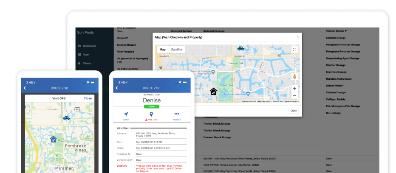Toggle fullscreen map view
This screenshot has height=173, width=396.
coord(294,50)
